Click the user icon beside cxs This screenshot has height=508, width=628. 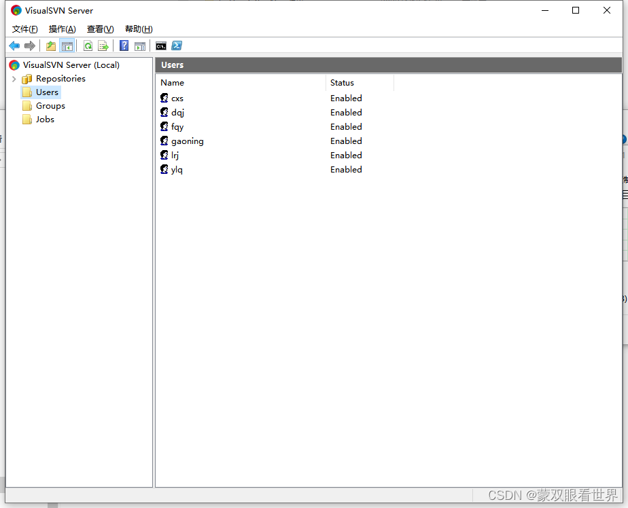point(164,98)
